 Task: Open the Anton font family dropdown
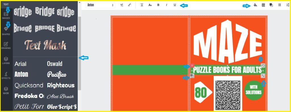tap(100, 5)
